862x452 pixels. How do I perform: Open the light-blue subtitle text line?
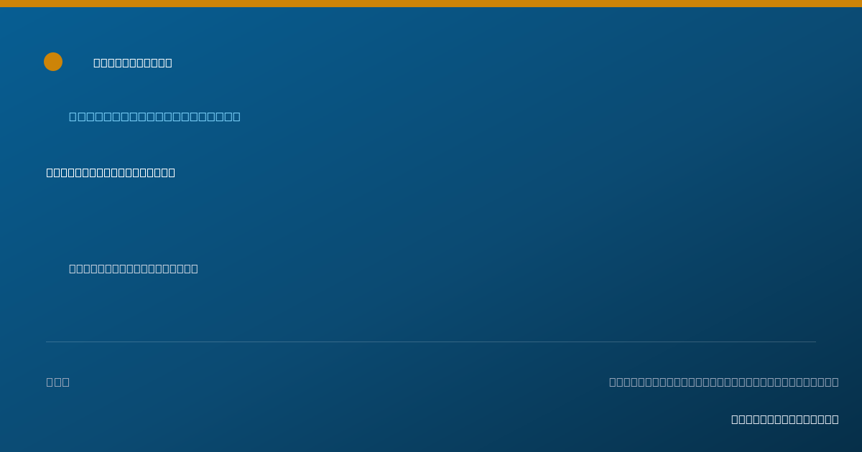click(x=154, y=116)
